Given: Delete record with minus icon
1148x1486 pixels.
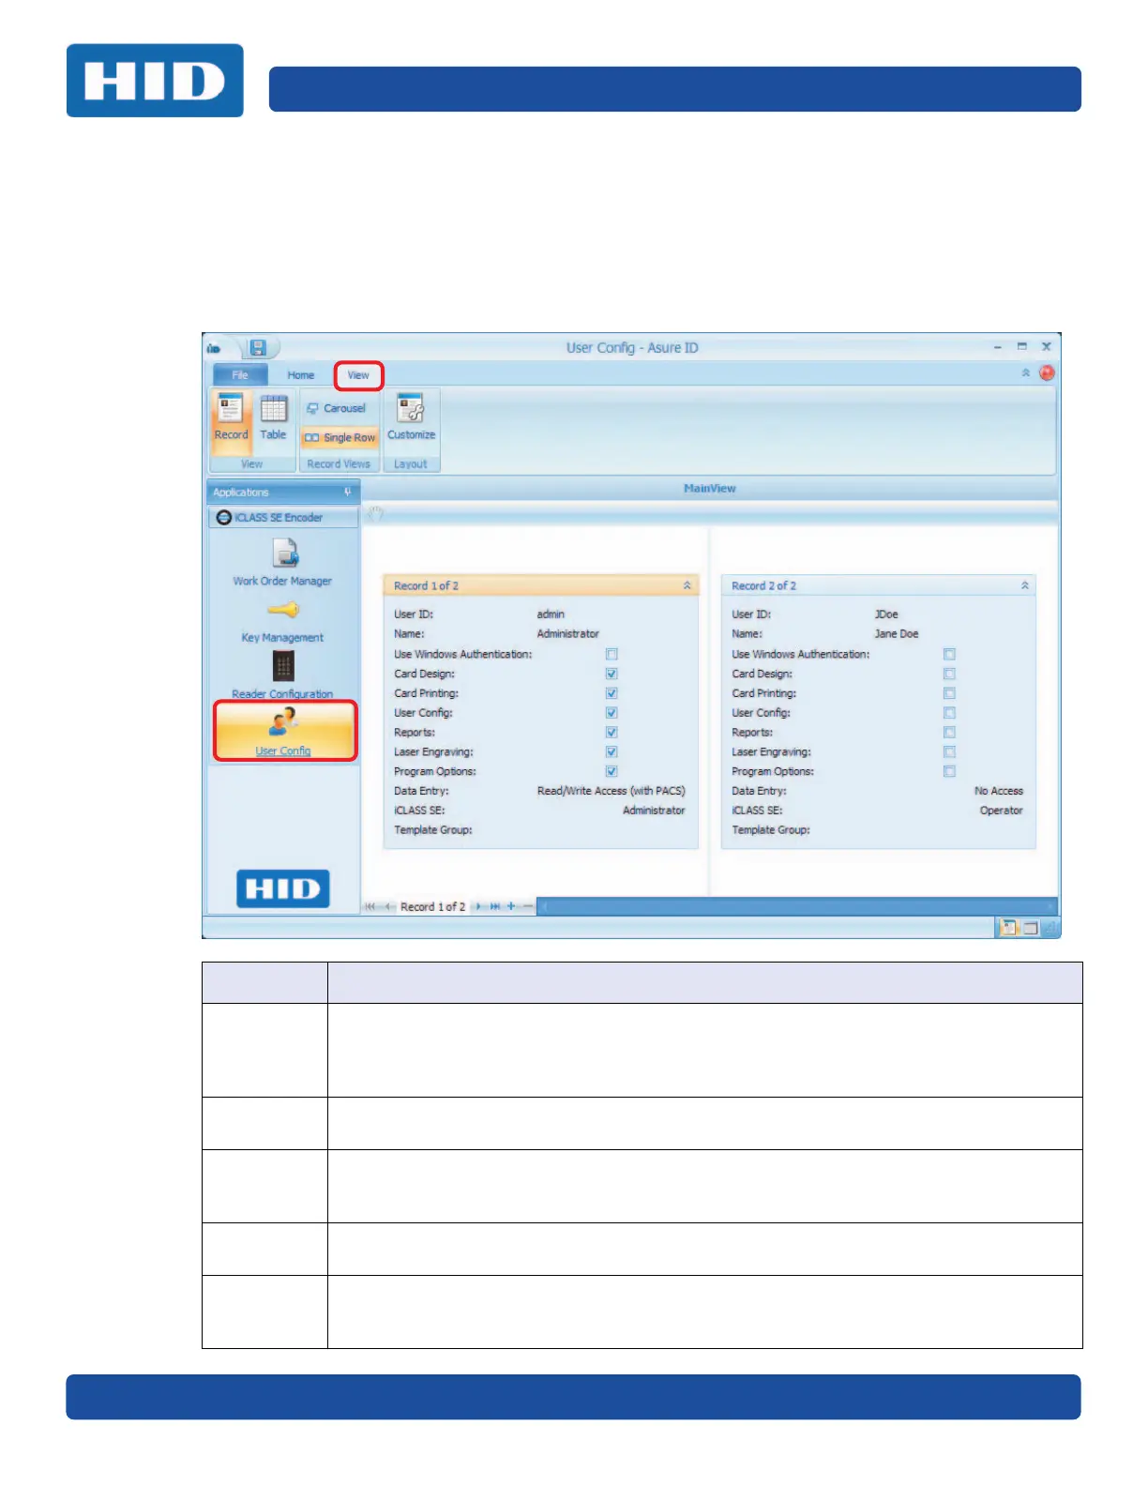Looking at the screenshot, I should [528, 907].
